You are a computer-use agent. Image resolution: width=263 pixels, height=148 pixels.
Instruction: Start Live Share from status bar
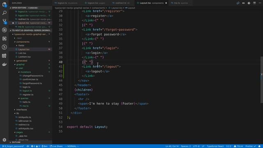pyautogui.click(x=56, y=146)
